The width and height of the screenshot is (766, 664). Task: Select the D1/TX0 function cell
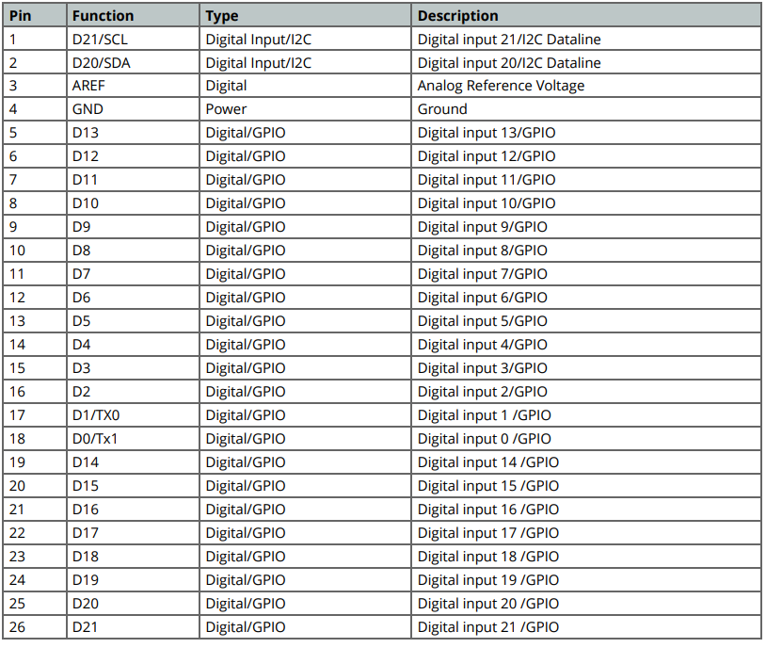tap(133, 415)
